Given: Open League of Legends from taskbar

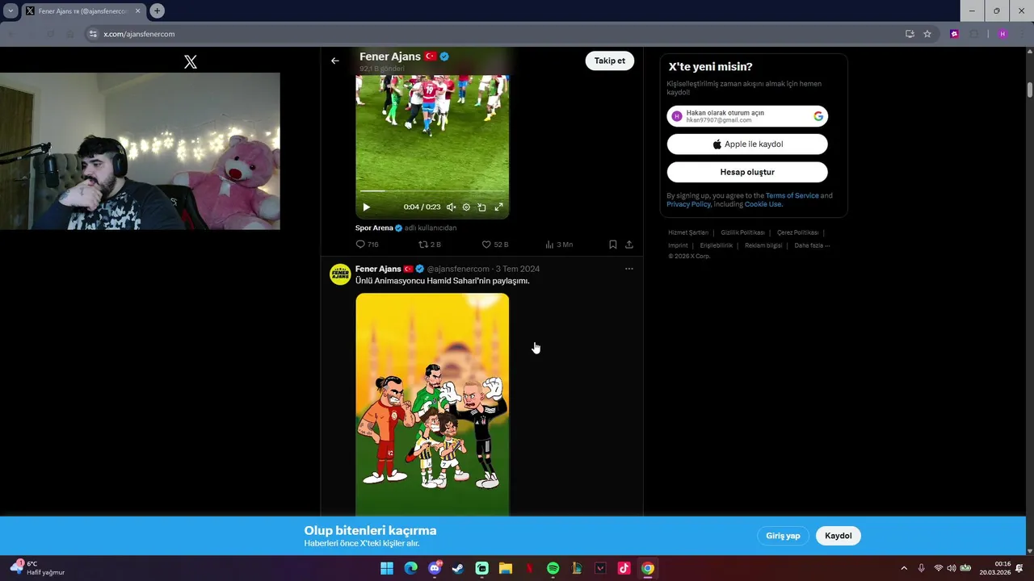Looking at the screenshot, I should tap(577, 568).
